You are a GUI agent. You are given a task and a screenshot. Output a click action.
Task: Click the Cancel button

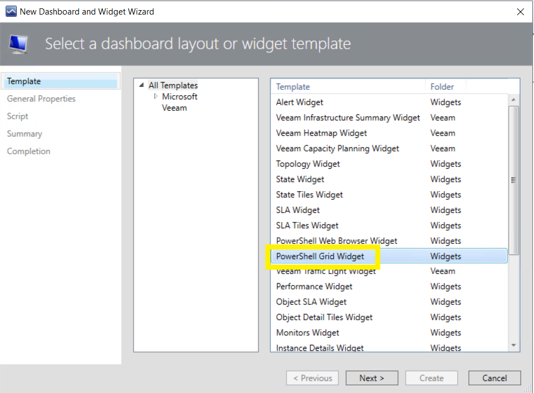coord(495,378)
